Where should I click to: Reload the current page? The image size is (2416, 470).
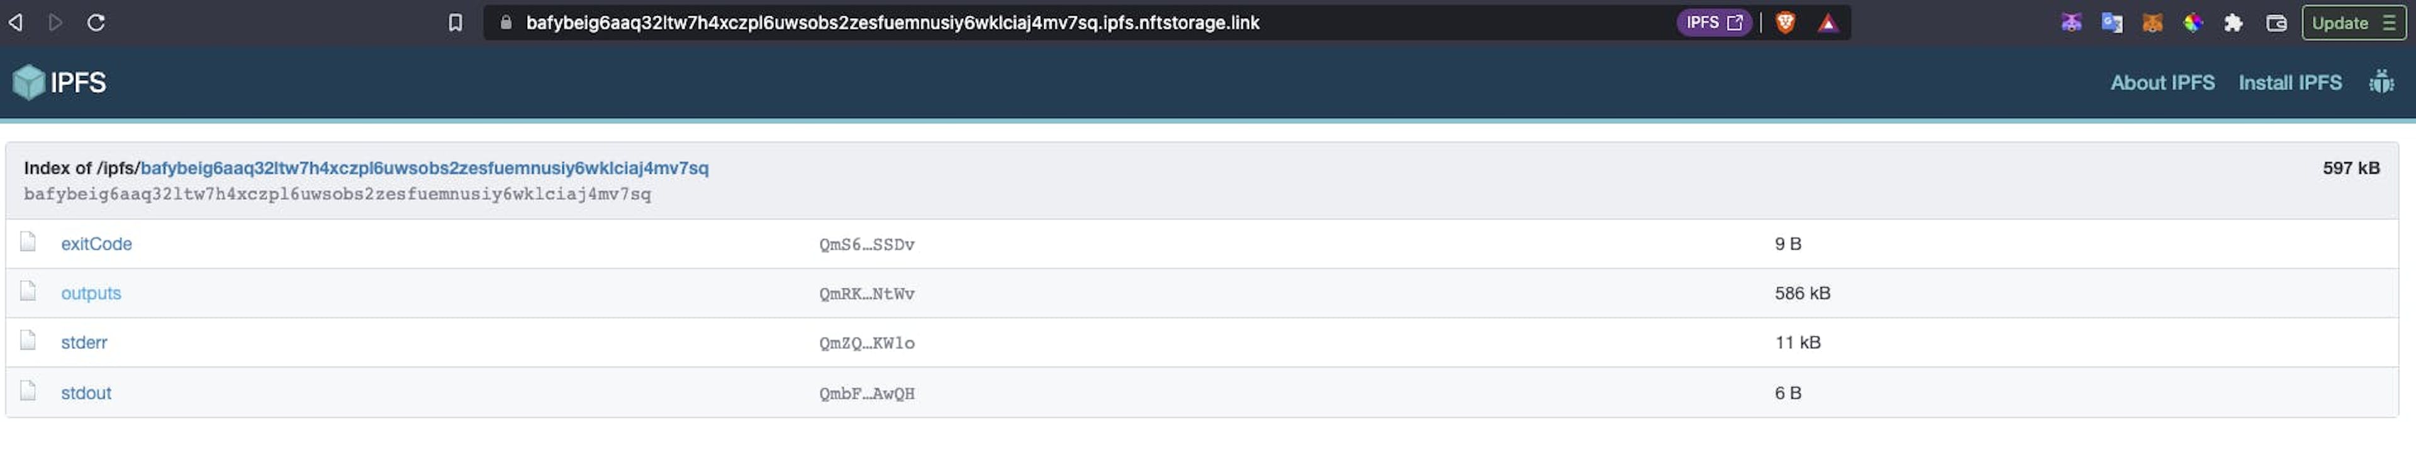pos(96,23)
